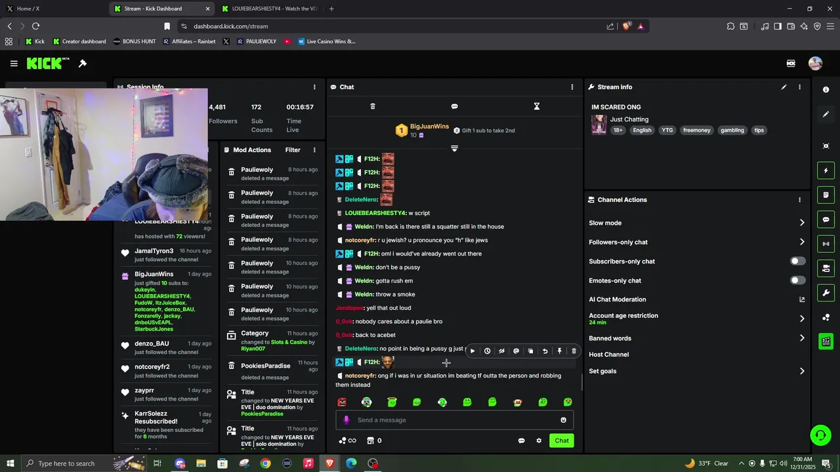Click the Just Chatting category
Image resolution: width=840 pixels, height=472 pixels.
click(629, 119)
